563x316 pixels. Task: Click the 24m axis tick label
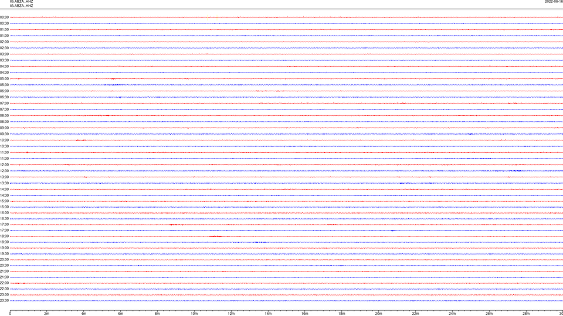[x=452, y=314]
